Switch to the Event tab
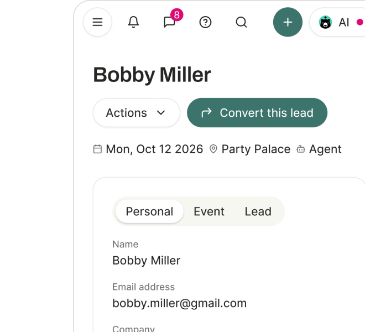The image size is (365, 332). click(x=209, y=211)
